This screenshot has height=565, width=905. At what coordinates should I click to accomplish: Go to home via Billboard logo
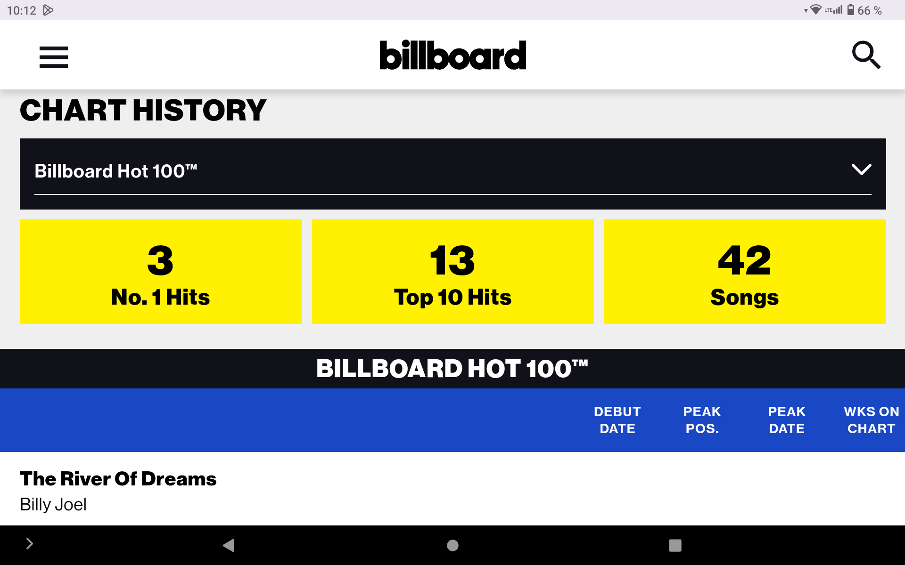point(452,55)
